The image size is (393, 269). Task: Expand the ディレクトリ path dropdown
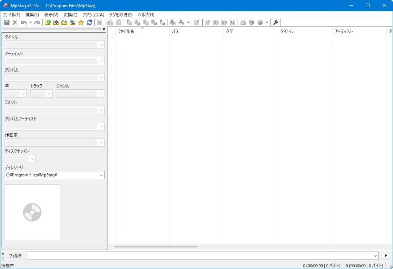pos(101,175)
